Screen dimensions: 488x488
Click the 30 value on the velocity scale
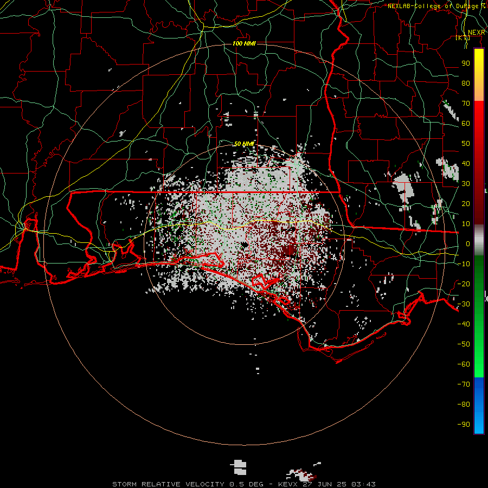tap(466, 184)
